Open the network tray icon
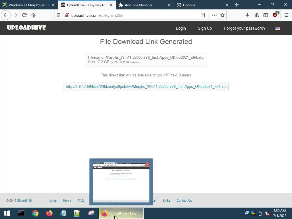Screen dimensions: 292x219 (247, 213)
